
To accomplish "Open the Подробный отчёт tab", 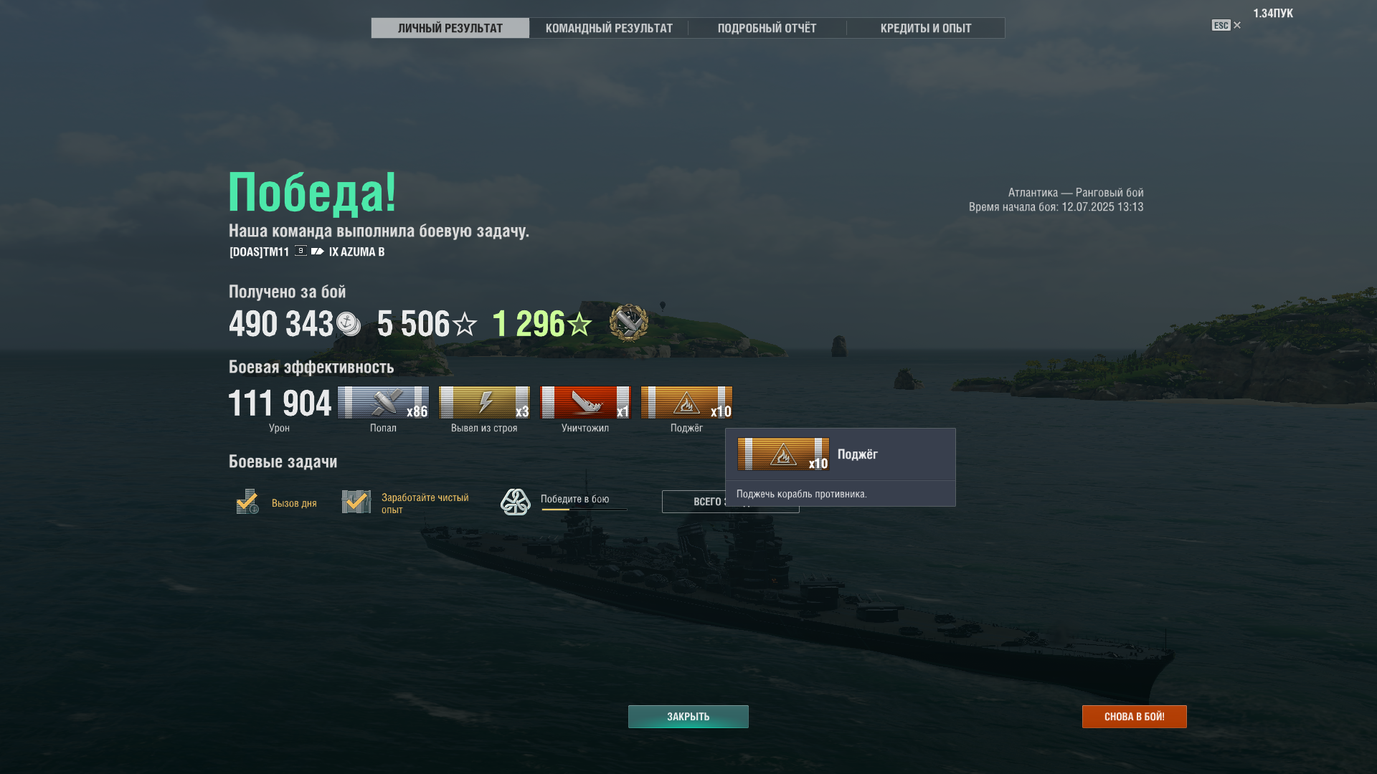I will (767, 28).
